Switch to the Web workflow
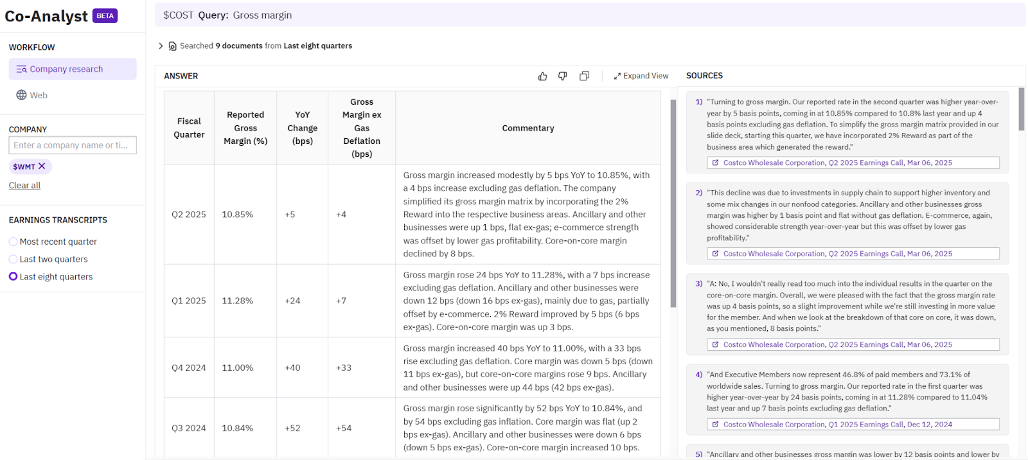The image size is (1028, 460). click(38, 95)
